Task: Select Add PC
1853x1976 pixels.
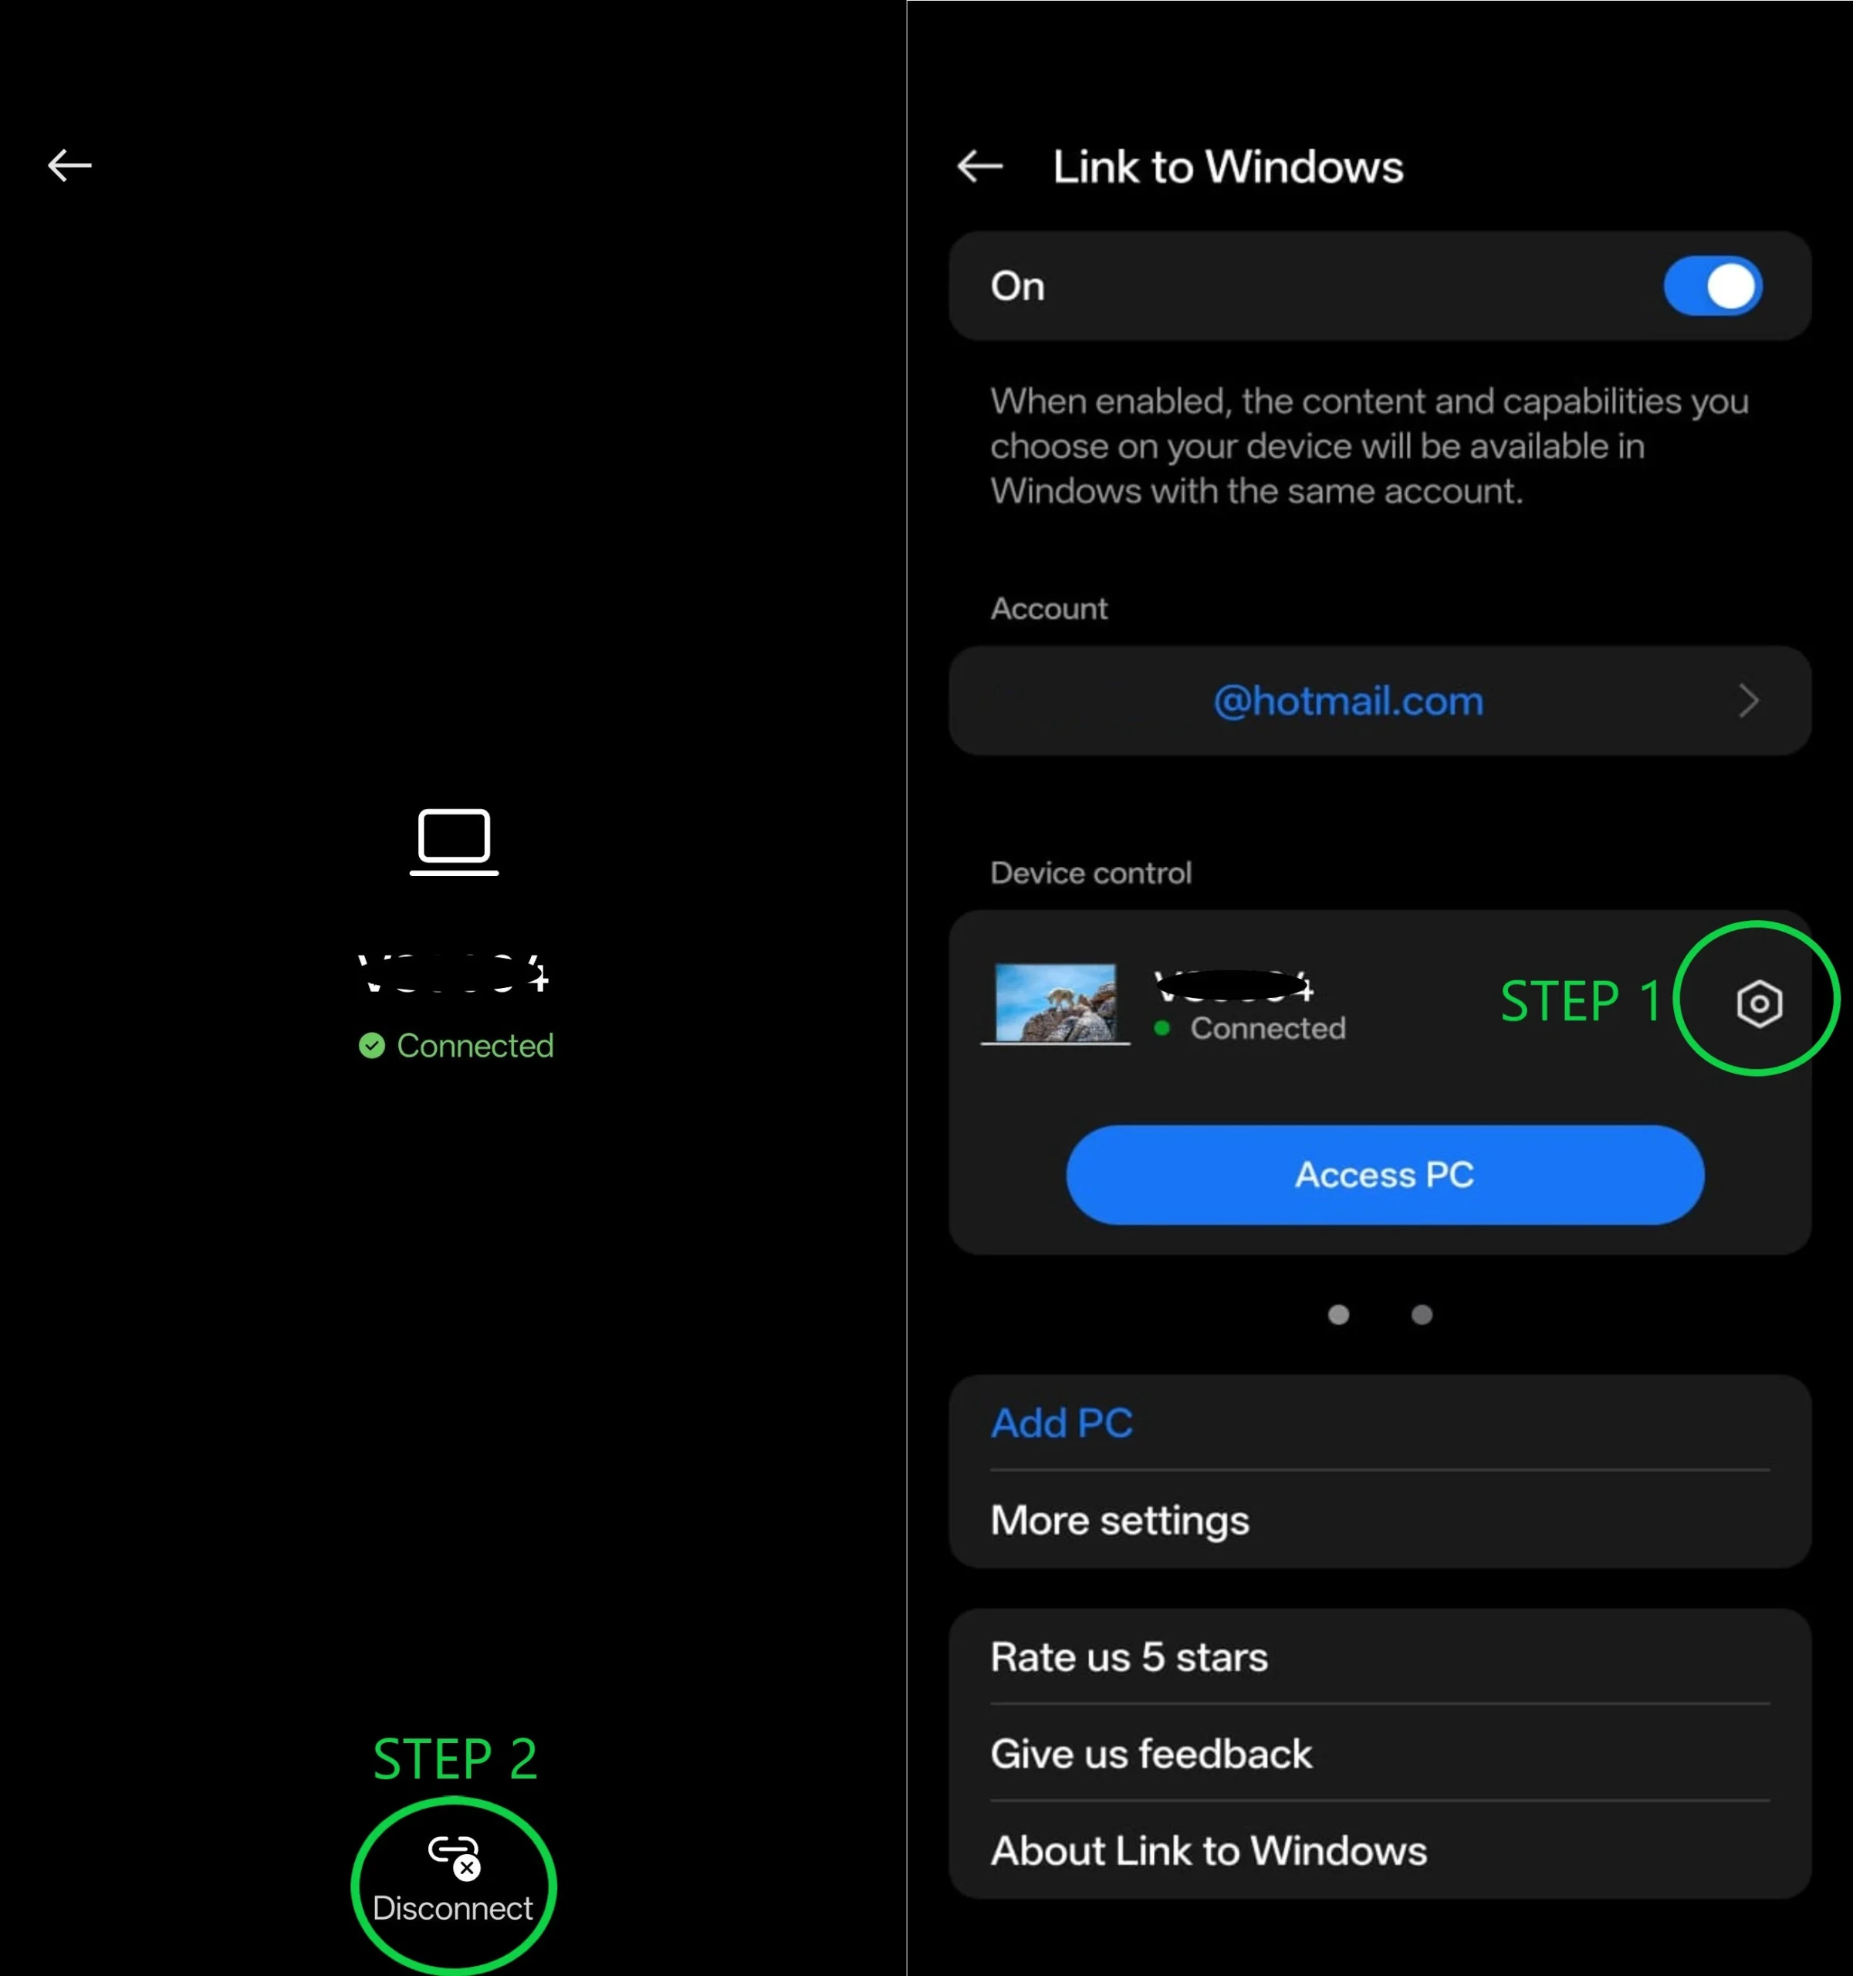Action: [x=1062, y=1423]
